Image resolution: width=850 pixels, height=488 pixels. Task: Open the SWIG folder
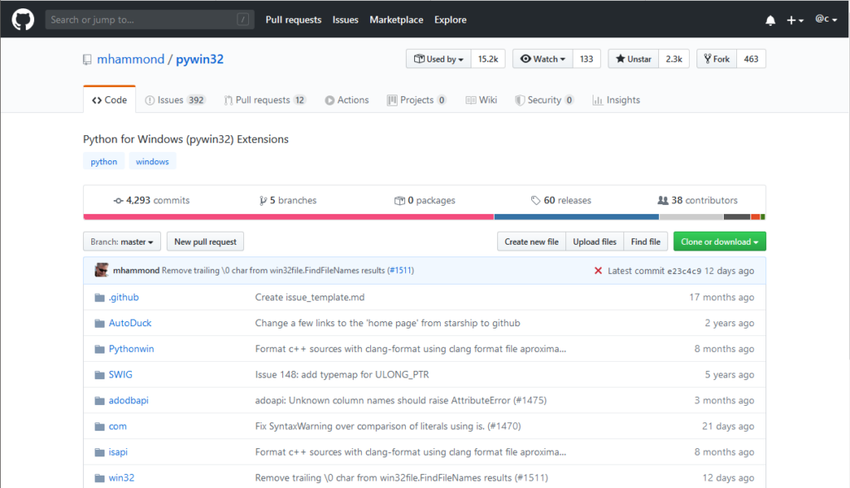tap(120, 374)
